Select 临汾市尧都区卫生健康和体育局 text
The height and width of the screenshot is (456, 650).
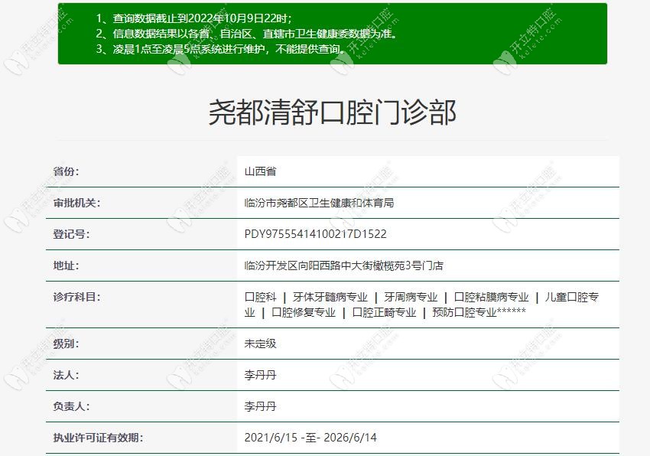pos(319,203)
